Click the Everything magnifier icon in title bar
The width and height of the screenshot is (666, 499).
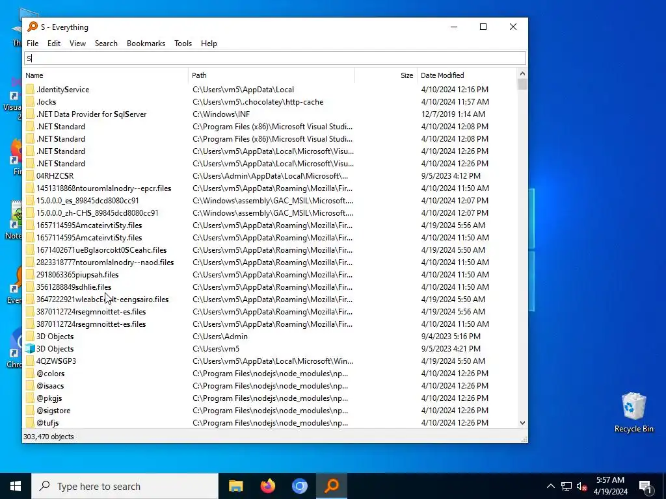tap(33, 27)
